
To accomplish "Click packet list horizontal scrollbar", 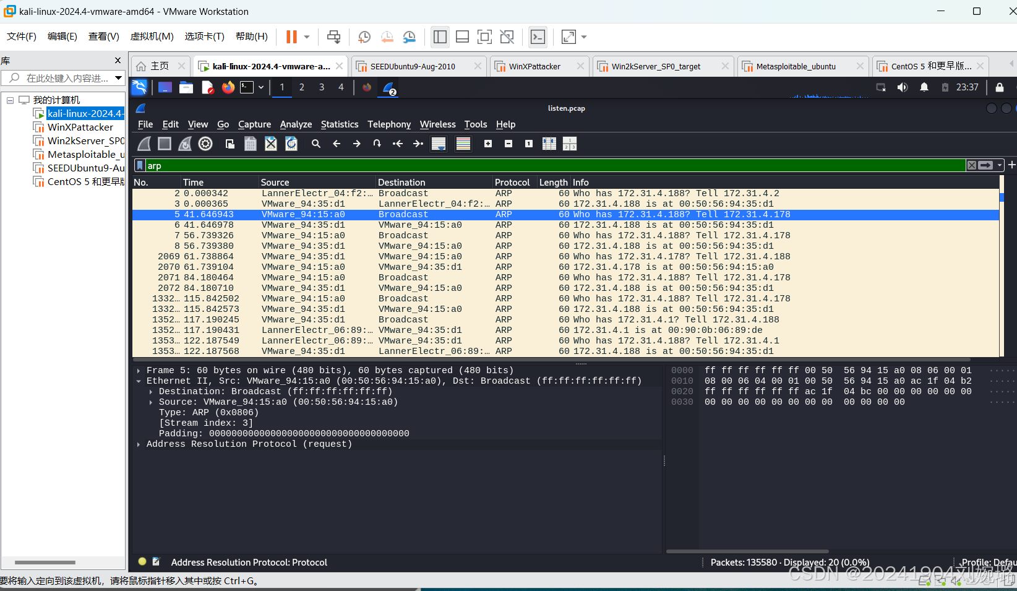I will pos(552,360).
